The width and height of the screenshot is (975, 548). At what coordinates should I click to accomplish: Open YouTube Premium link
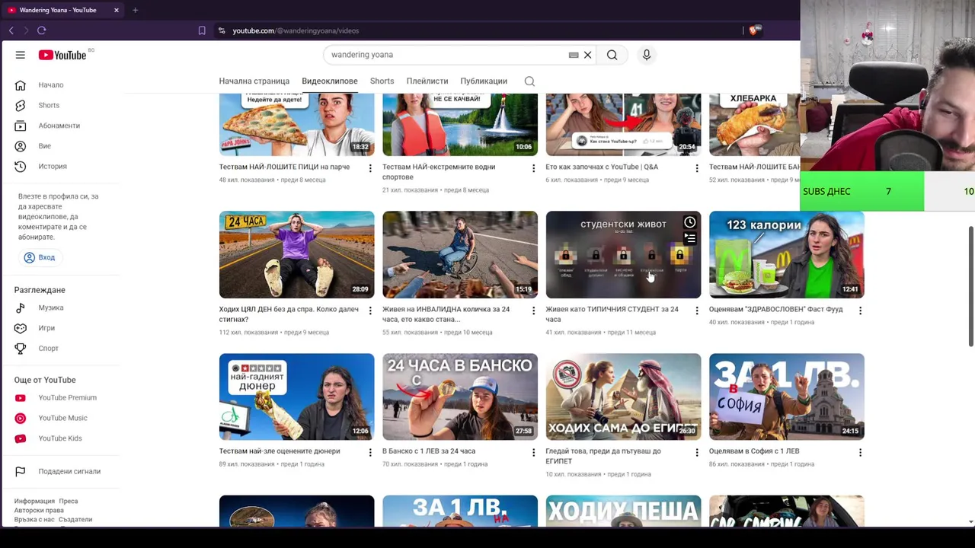(67, 397)
